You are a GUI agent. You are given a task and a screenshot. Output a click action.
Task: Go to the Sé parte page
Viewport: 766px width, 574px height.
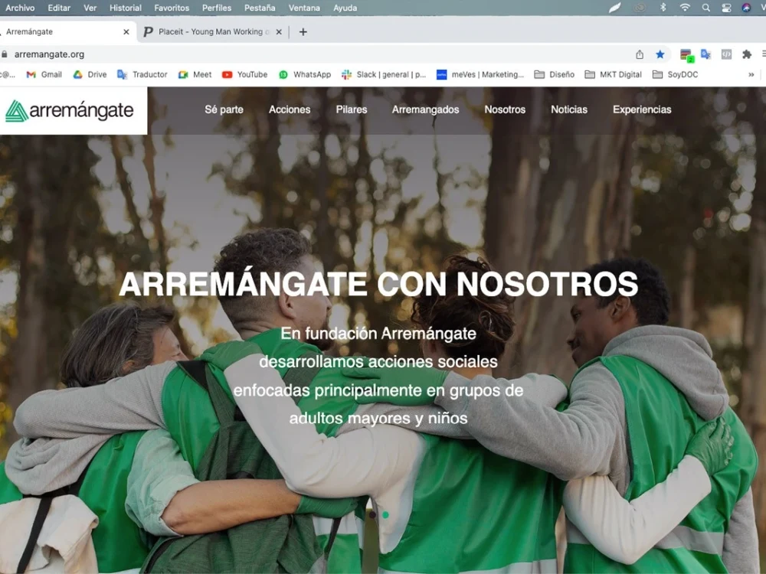pyautogui.click(x=224, y=109)
